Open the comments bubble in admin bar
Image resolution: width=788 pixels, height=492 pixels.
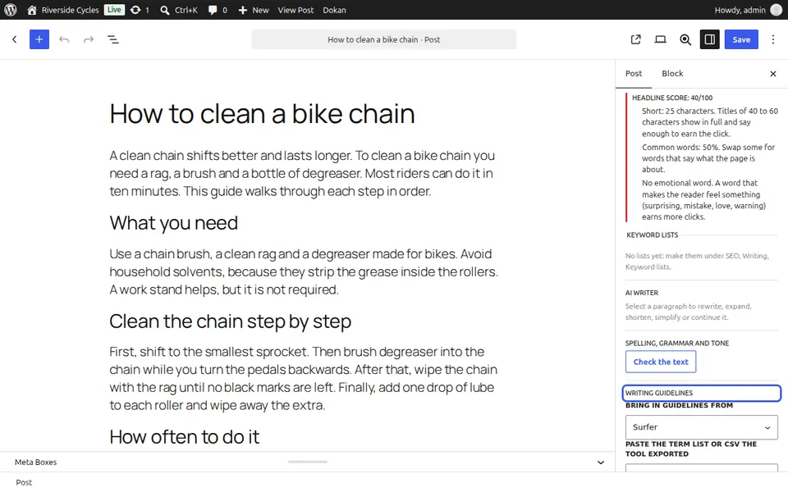(x=218, y=10)
